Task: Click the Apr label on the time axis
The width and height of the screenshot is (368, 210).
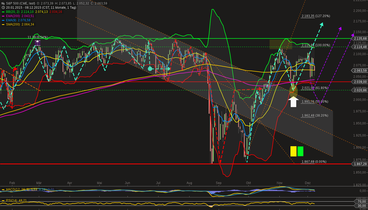Action: pos(70,183)
